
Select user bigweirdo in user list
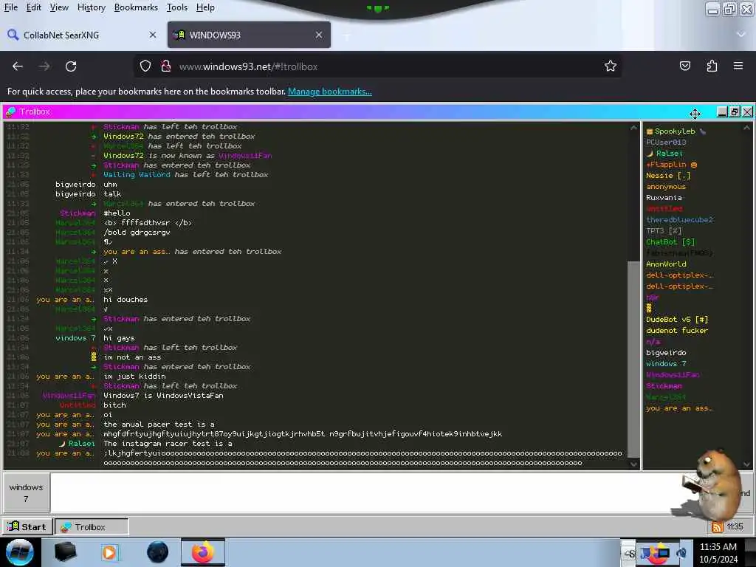pyautogui.click(x=666, y=353)
